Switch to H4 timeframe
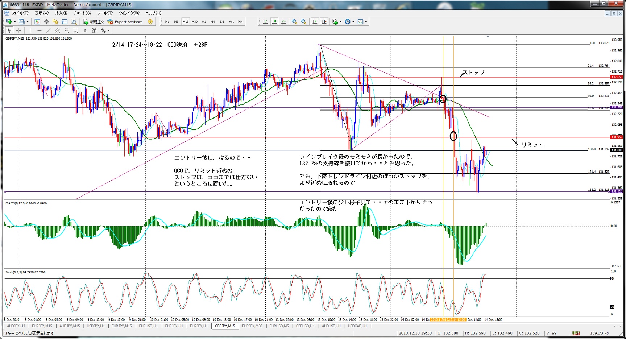Viewport: 626px width, 339px height. (213, 22)
